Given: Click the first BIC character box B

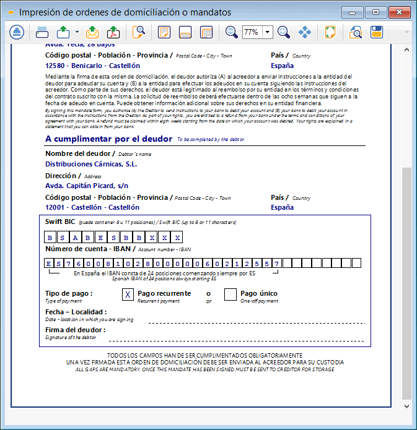Looking at the screenshot, I should 50,237.
